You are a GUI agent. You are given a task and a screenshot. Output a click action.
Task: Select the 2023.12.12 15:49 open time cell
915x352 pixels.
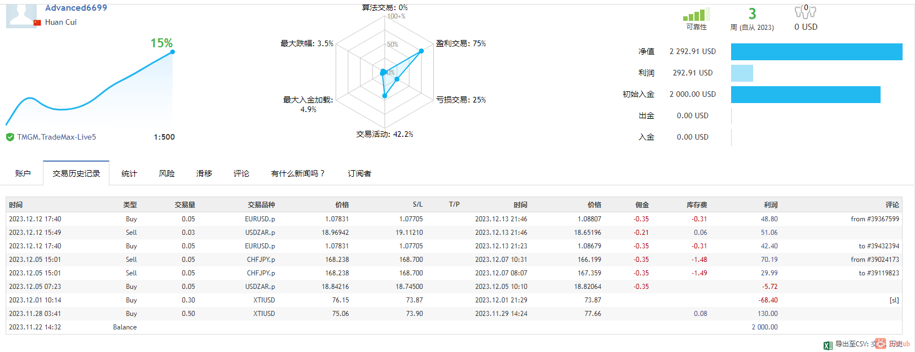(x=35, y=233)
